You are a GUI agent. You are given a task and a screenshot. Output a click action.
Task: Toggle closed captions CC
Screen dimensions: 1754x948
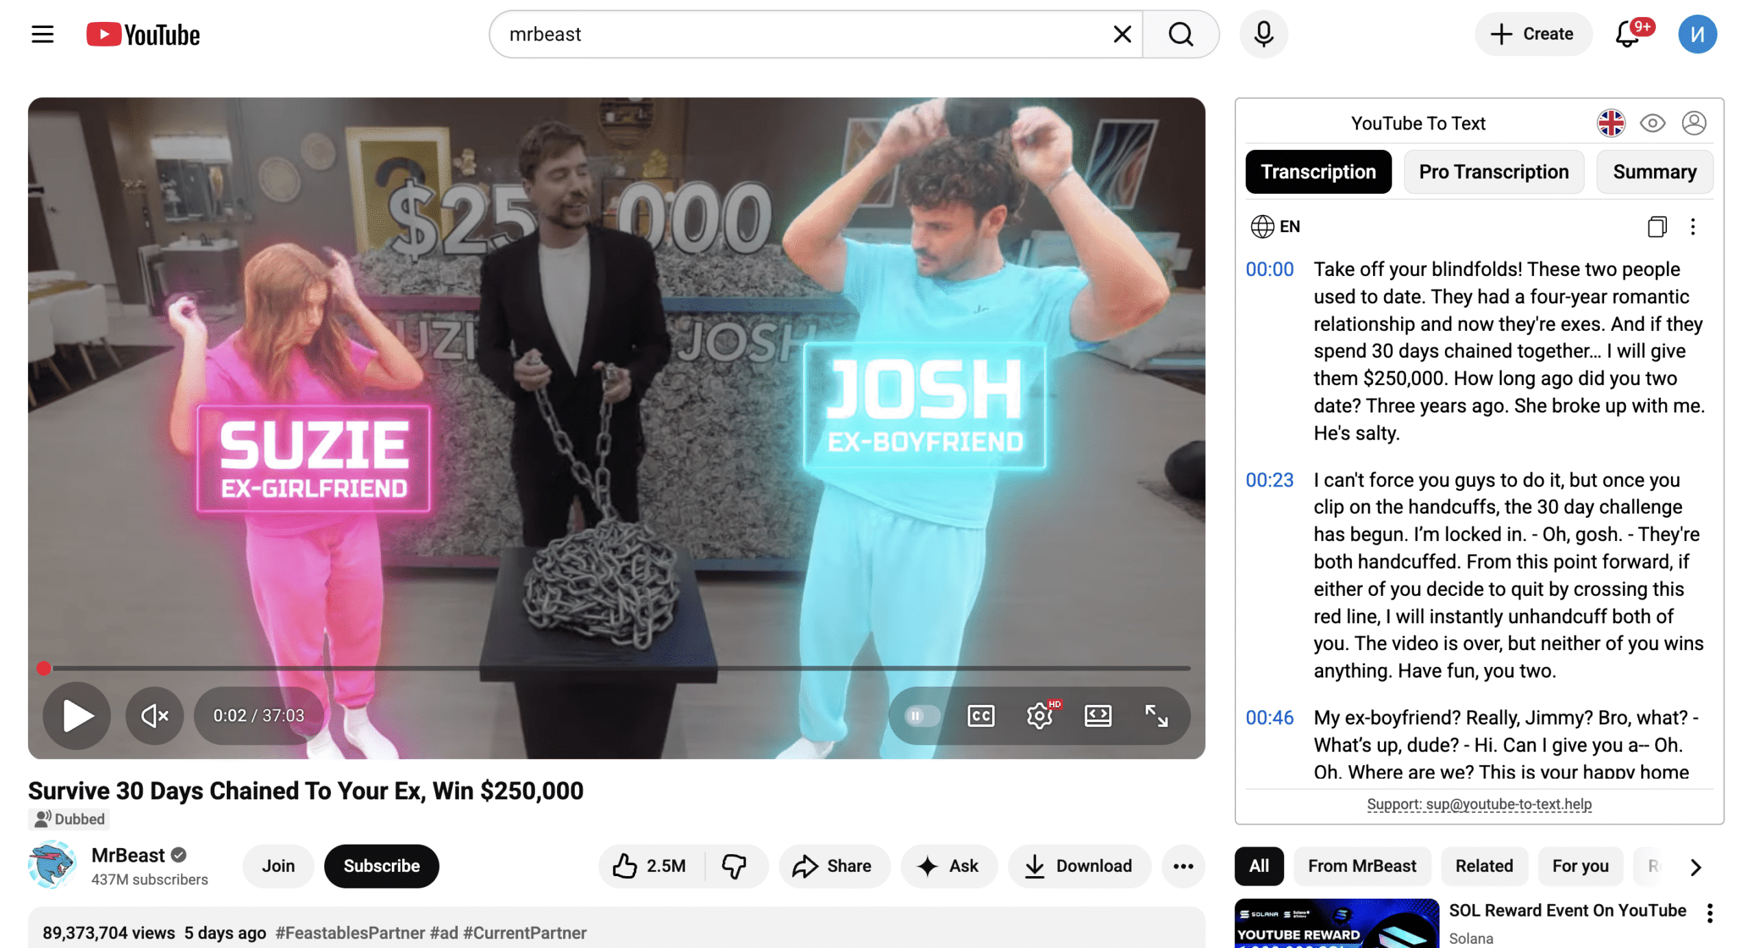(980, 716)
